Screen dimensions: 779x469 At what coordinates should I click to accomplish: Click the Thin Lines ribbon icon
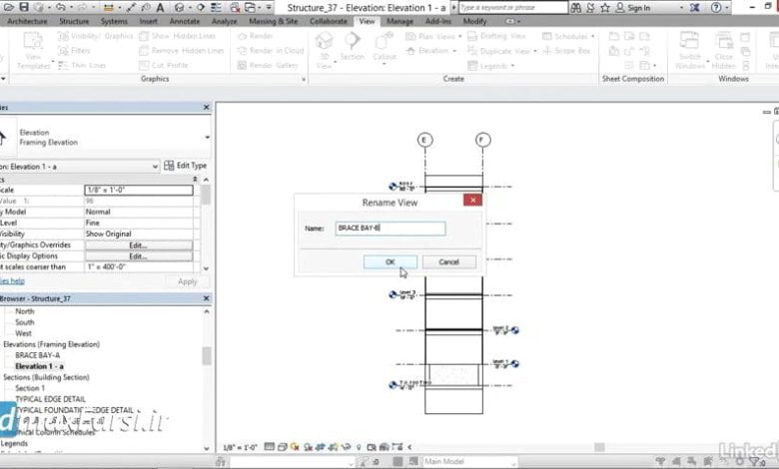click(63, 65)
